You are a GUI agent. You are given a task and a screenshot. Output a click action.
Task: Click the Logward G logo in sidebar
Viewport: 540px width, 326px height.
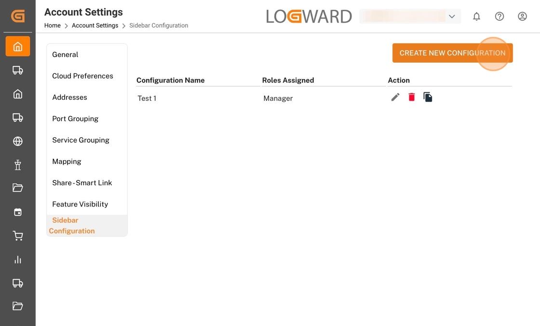pyautogui.click(x=17, y=16)
